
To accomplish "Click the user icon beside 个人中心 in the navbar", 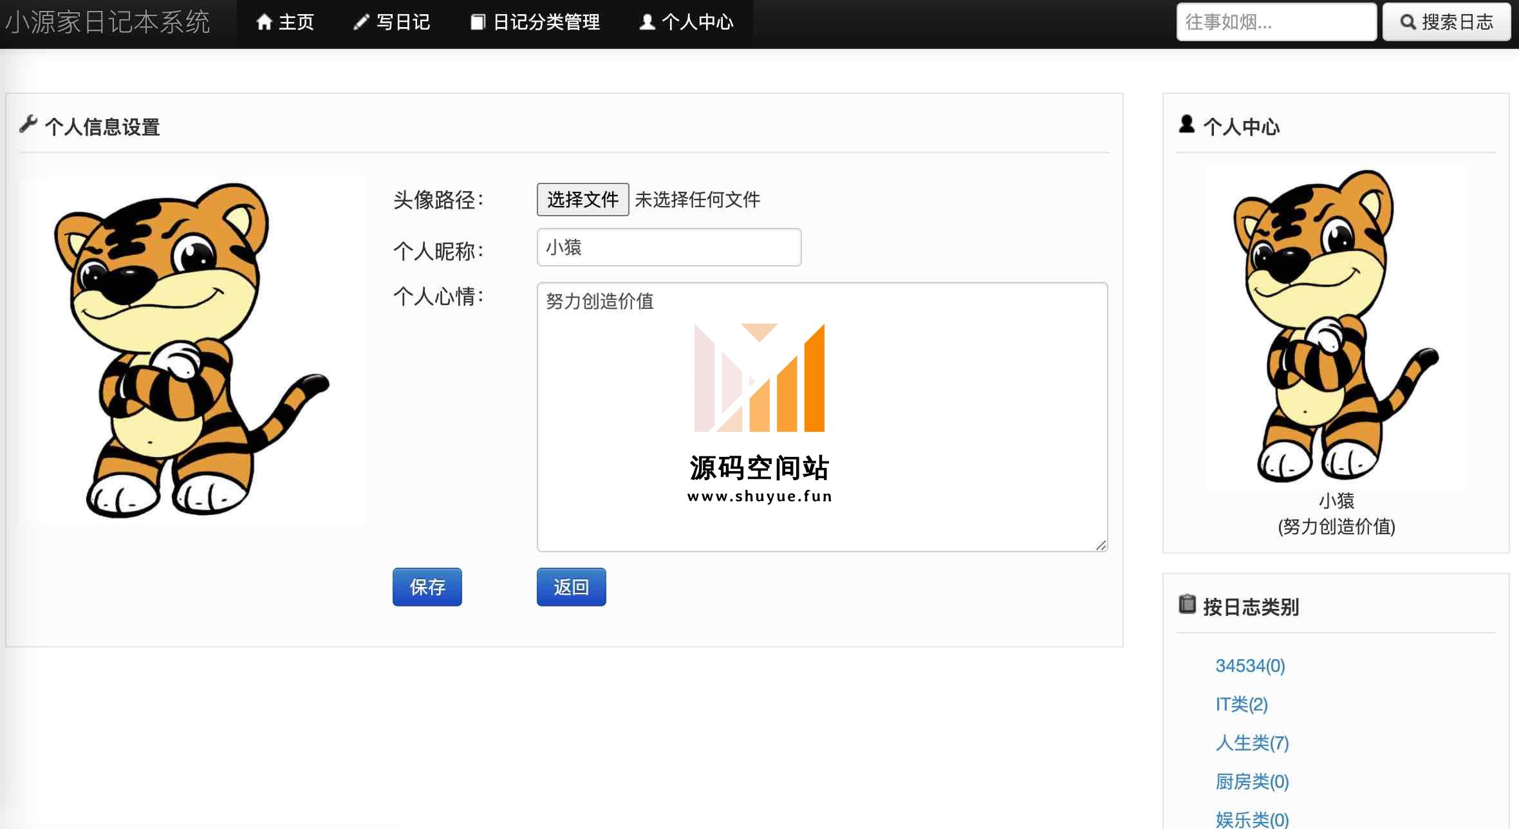I will tap(647, 23).
